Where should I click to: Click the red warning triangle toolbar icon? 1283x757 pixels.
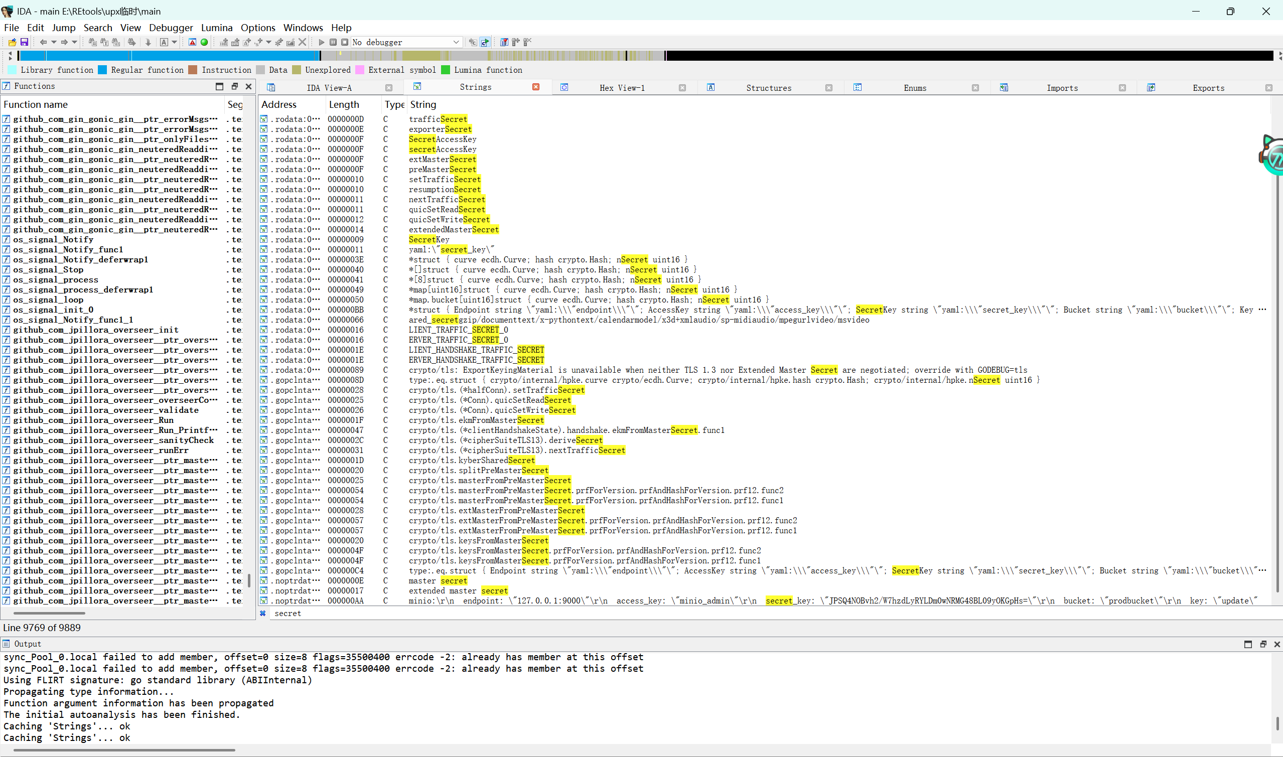point(192,42)
